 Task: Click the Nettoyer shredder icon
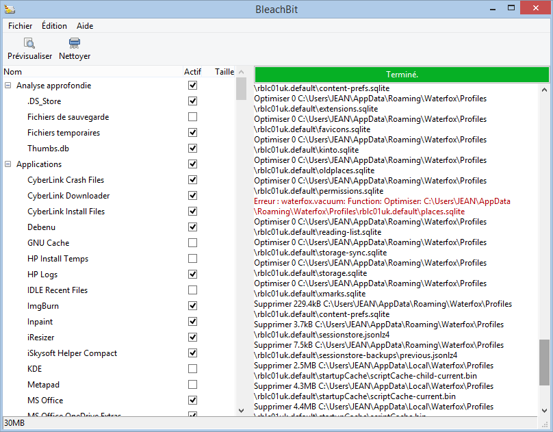[75, 43]
